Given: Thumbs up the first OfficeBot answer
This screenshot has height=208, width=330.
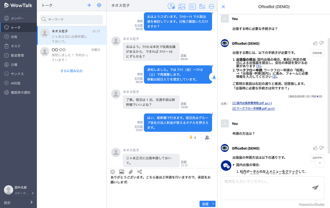Looking at the screenshot, I should [x=315, y=43].
